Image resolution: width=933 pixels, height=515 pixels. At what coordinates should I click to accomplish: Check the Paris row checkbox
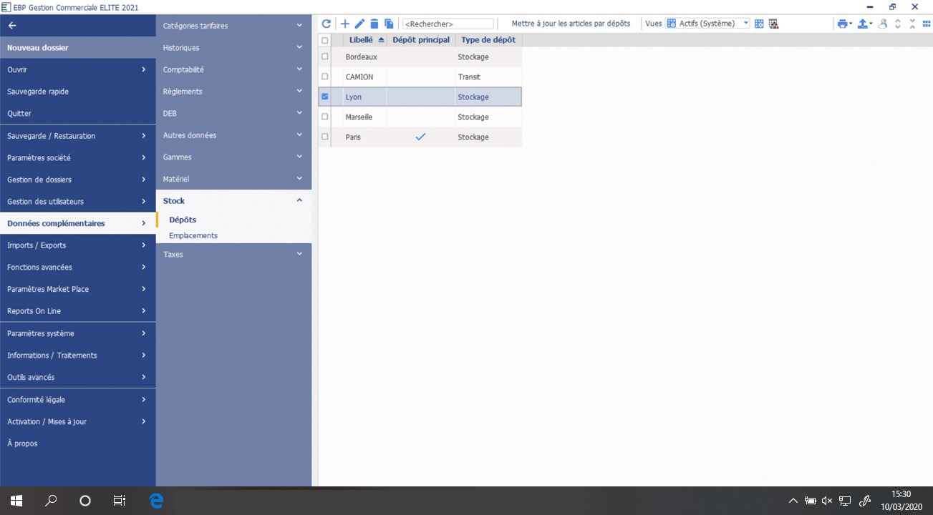(x=325, y=137)
